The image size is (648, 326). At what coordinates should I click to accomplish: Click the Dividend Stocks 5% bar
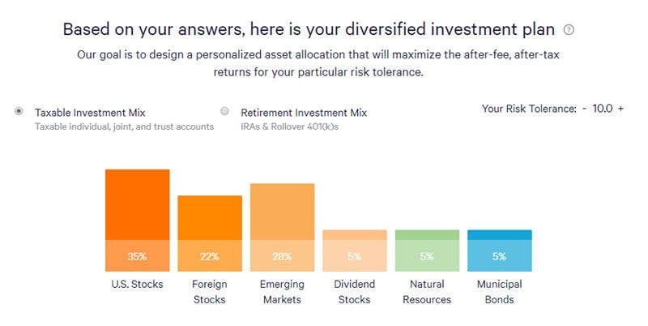355,251
